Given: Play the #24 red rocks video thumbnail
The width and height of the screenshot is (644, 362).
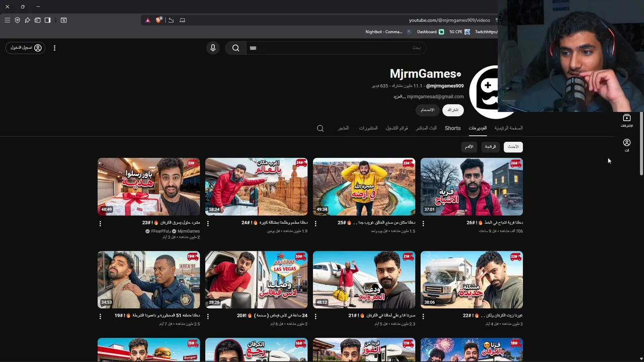Looking at the screenshot, I should click(256, 187).
